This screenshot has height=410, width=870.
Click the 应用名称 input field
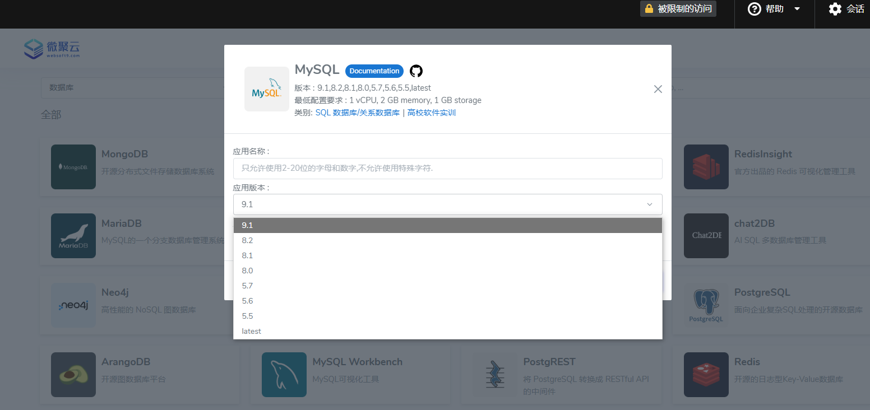(447, 168)
